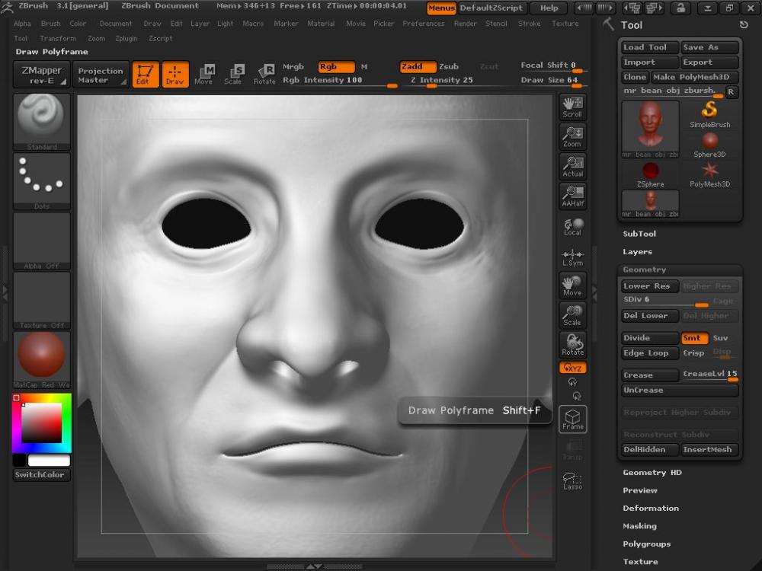This screenshot has width=762, height=571.
Task: Toggle the Zsub sculpt mode
Action: pos(449,67)
